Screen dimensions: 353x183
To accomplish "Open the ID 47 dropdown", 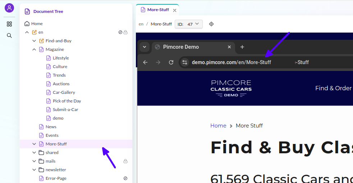I will 189,24.
